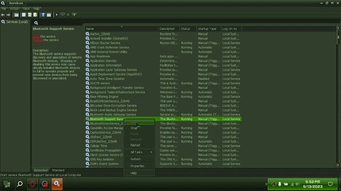Select the CNG Key Isolation service
The width and height of the screenshot is (341, 191).
(163, 159)
